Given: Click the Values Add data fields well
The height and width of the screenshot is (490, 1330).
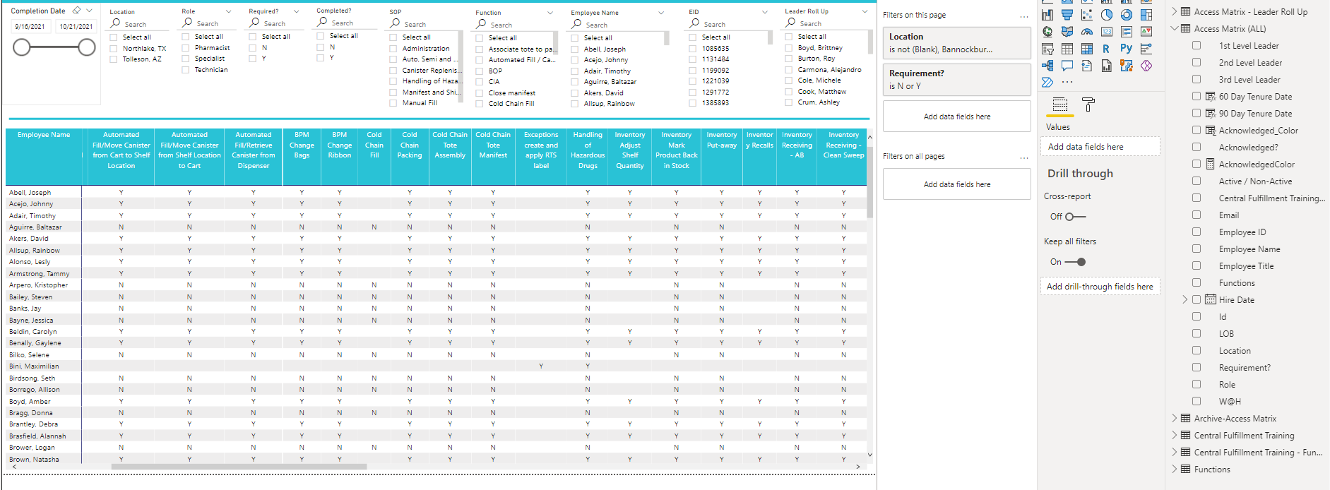Looking at the screenshot, I should click(1100, 146).
